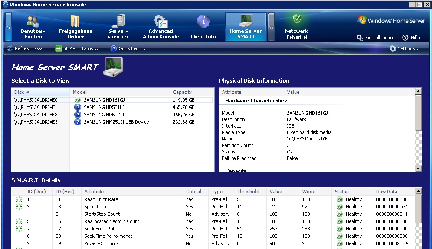Click the Einstellungen gear icon
The width and height of the screenshot is (432, 249).
(x=360, y=38)
